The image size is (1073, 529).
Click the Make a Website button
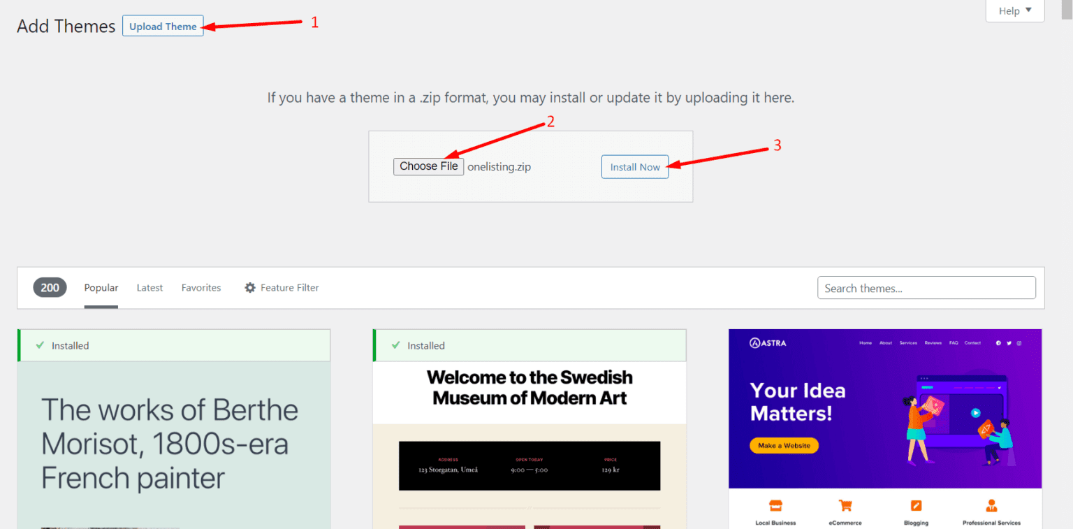pyautogui.click(x=784, y=446)
